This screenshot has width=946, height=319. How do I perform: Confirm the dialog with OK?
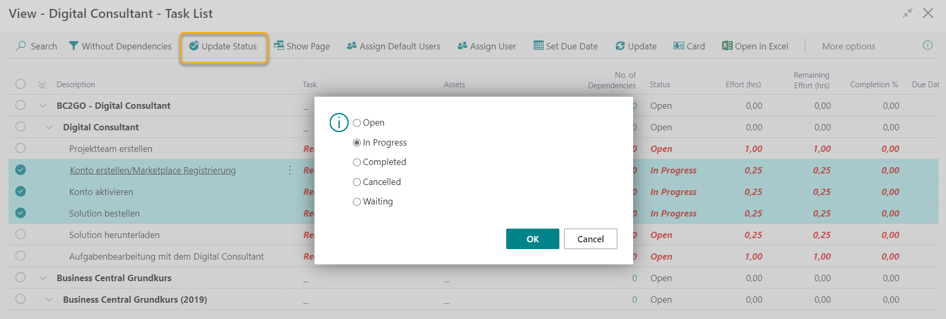(x=532, y=239)
